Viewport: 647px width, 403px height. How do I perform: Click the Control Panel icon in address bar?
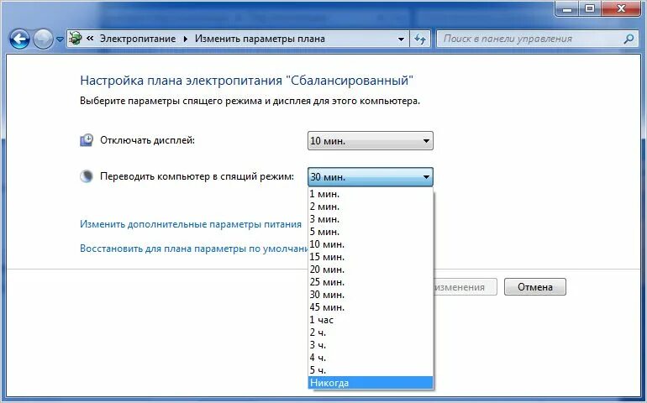(x=75, y=39)
